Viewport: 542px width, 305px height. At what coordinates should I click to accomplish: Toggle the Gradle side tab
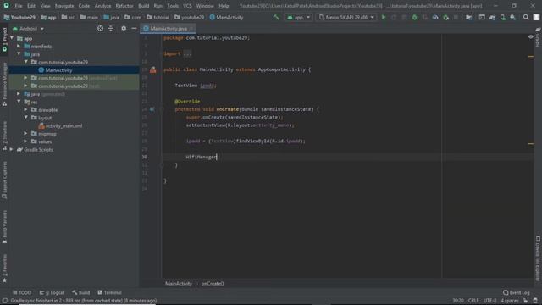coord(538,38)
